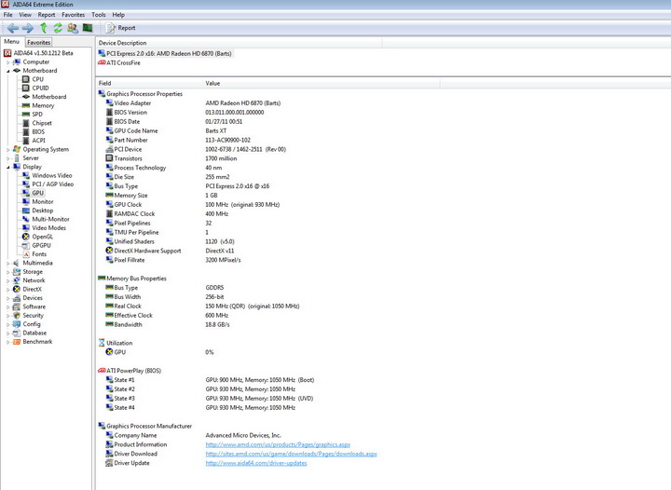Click the users icon in toolbar
This screenshot has width=671, height=490.
click(73, 28)
